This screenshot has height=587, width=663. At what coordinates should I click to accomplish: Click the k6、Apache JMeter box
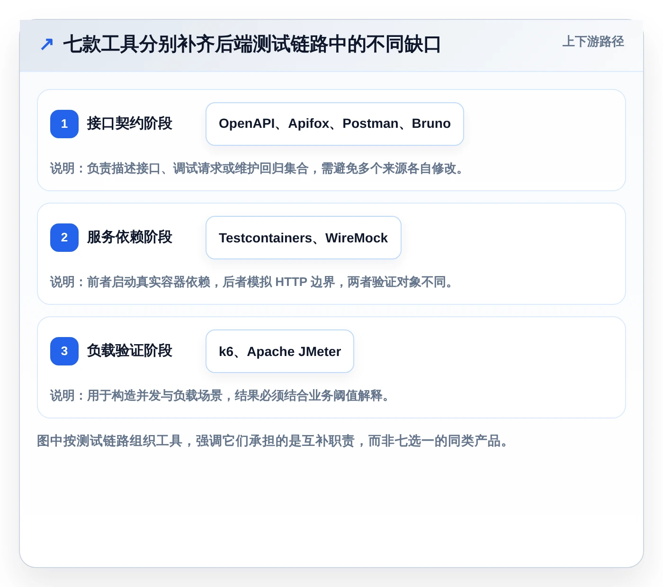(280, 351)
